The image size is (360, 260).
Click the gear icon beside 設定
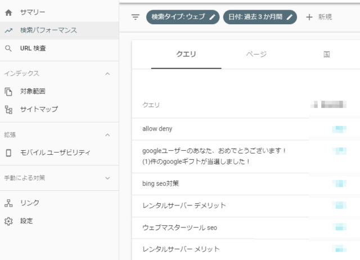pos(8,221)
